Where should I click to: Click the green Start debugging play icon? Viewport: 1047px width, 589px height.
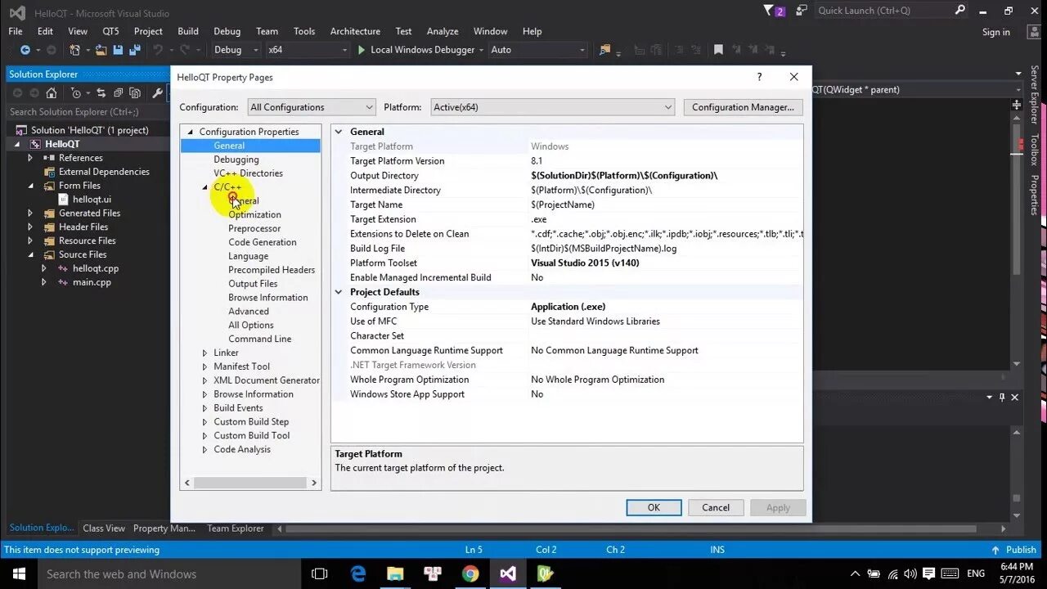click(361, 50)
